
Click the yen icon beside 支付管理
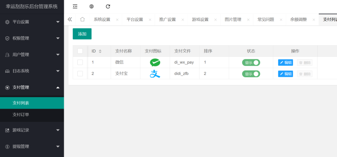[7, 87]
